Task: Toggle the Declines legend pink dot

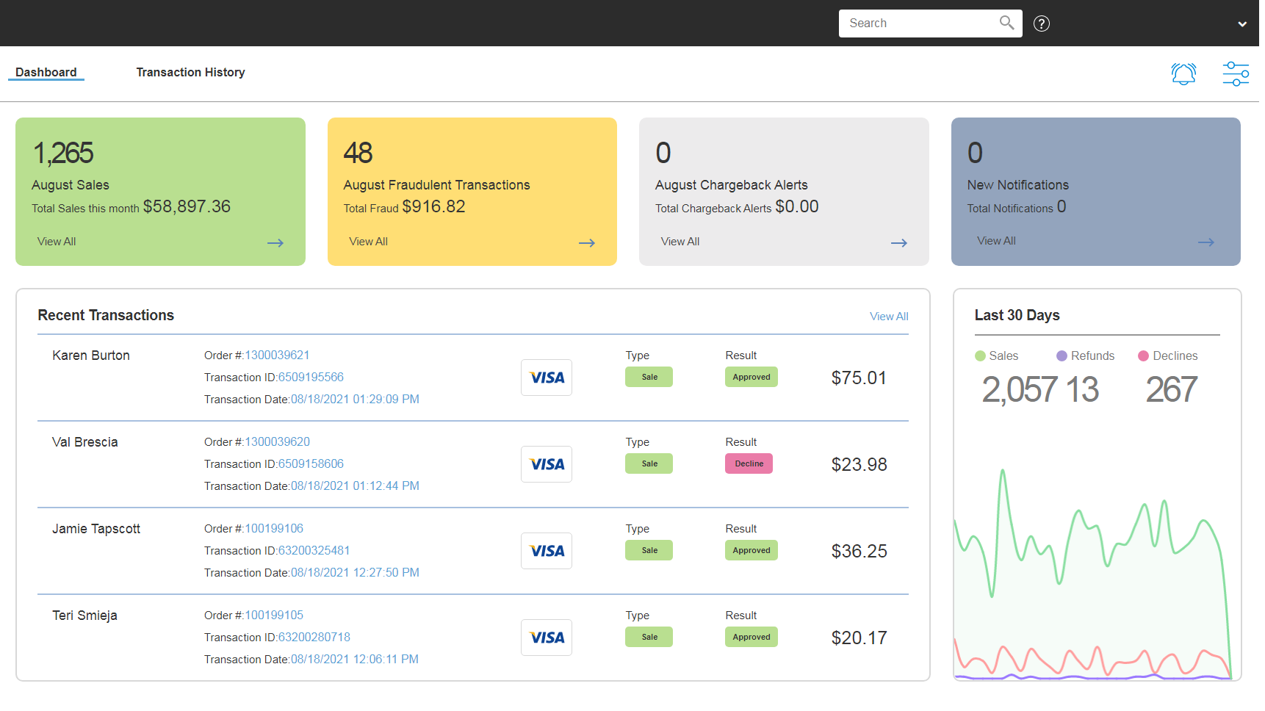Action: pos(1143,356)
